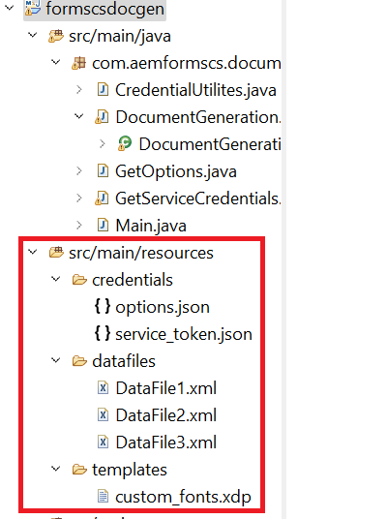Click the src/main/java source folder icon
The image size is (387, 519).
click(x=56, y=36)
